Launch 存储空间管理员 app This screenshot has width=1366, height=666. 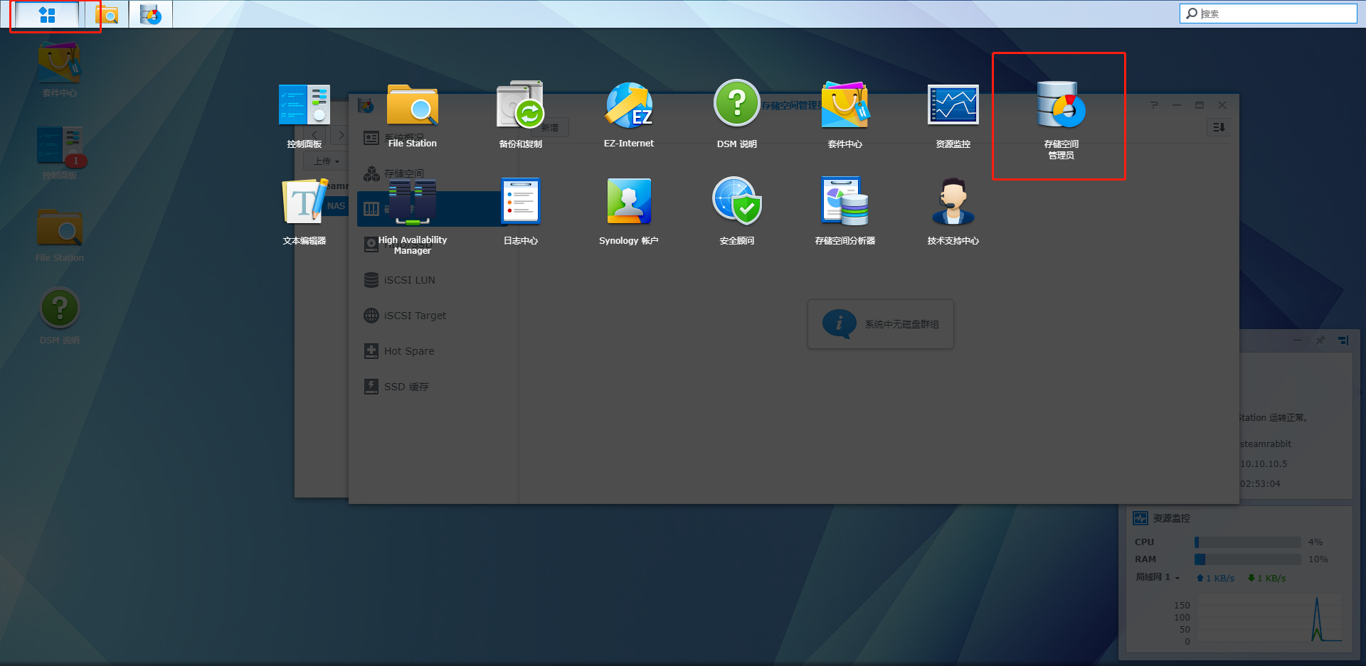click(1061, 119)
